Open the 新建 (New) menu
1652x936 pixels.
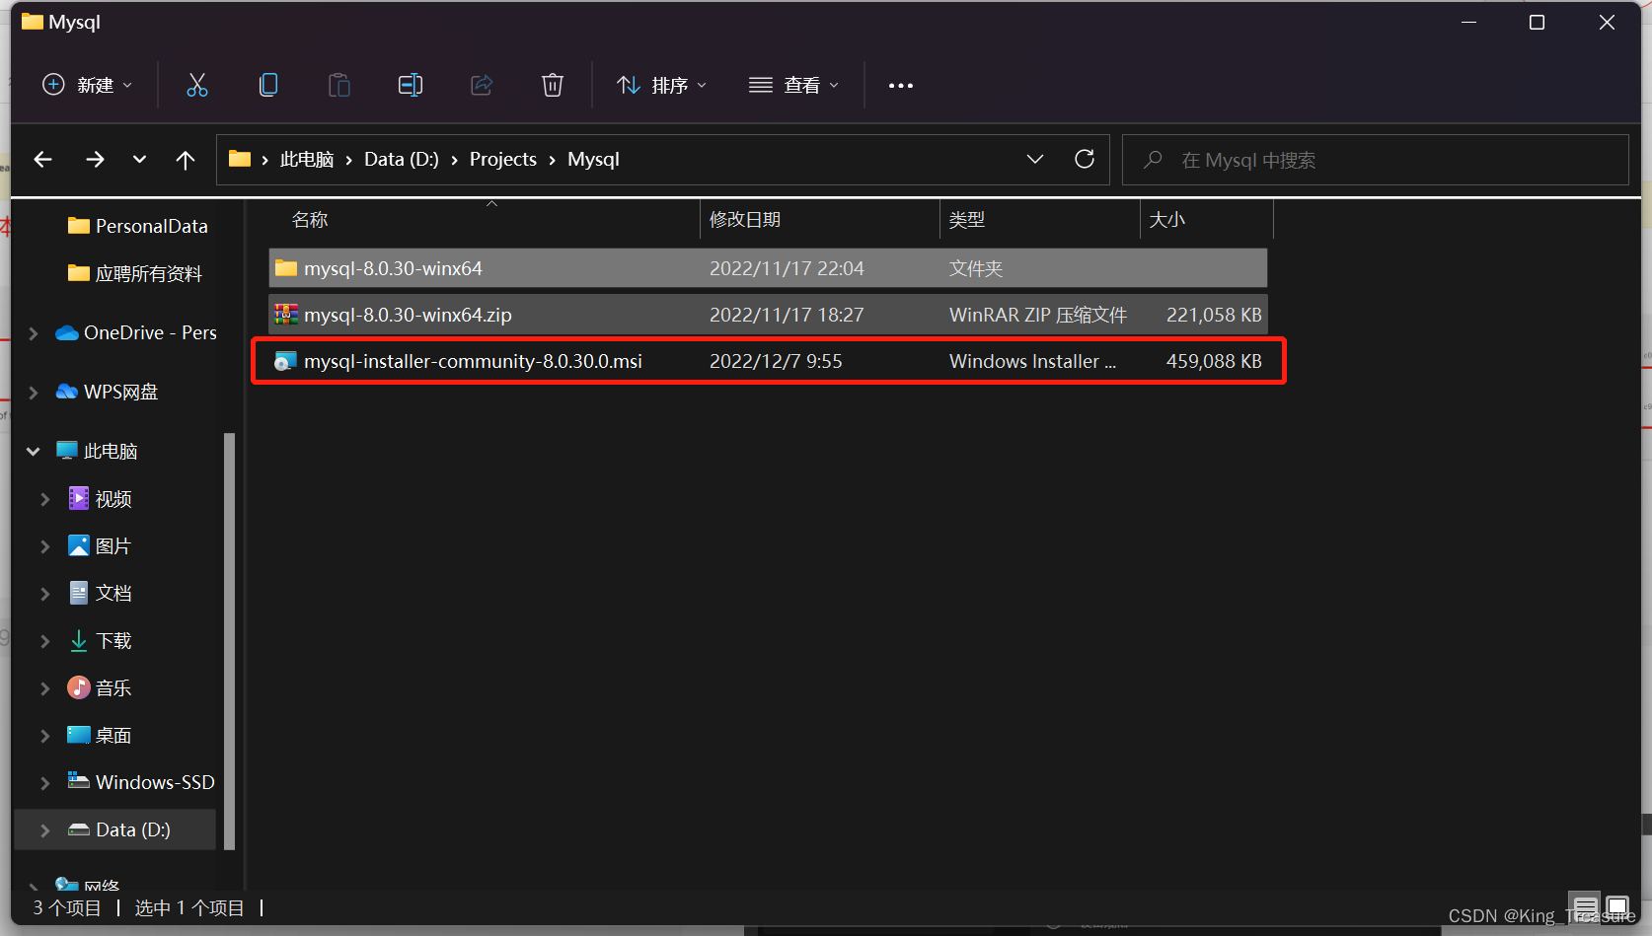click(87, 86)
